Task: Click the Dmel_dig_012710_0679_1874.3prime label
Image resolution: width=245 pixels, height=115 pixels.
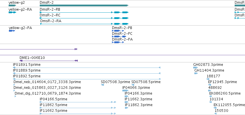Action: 48,93
